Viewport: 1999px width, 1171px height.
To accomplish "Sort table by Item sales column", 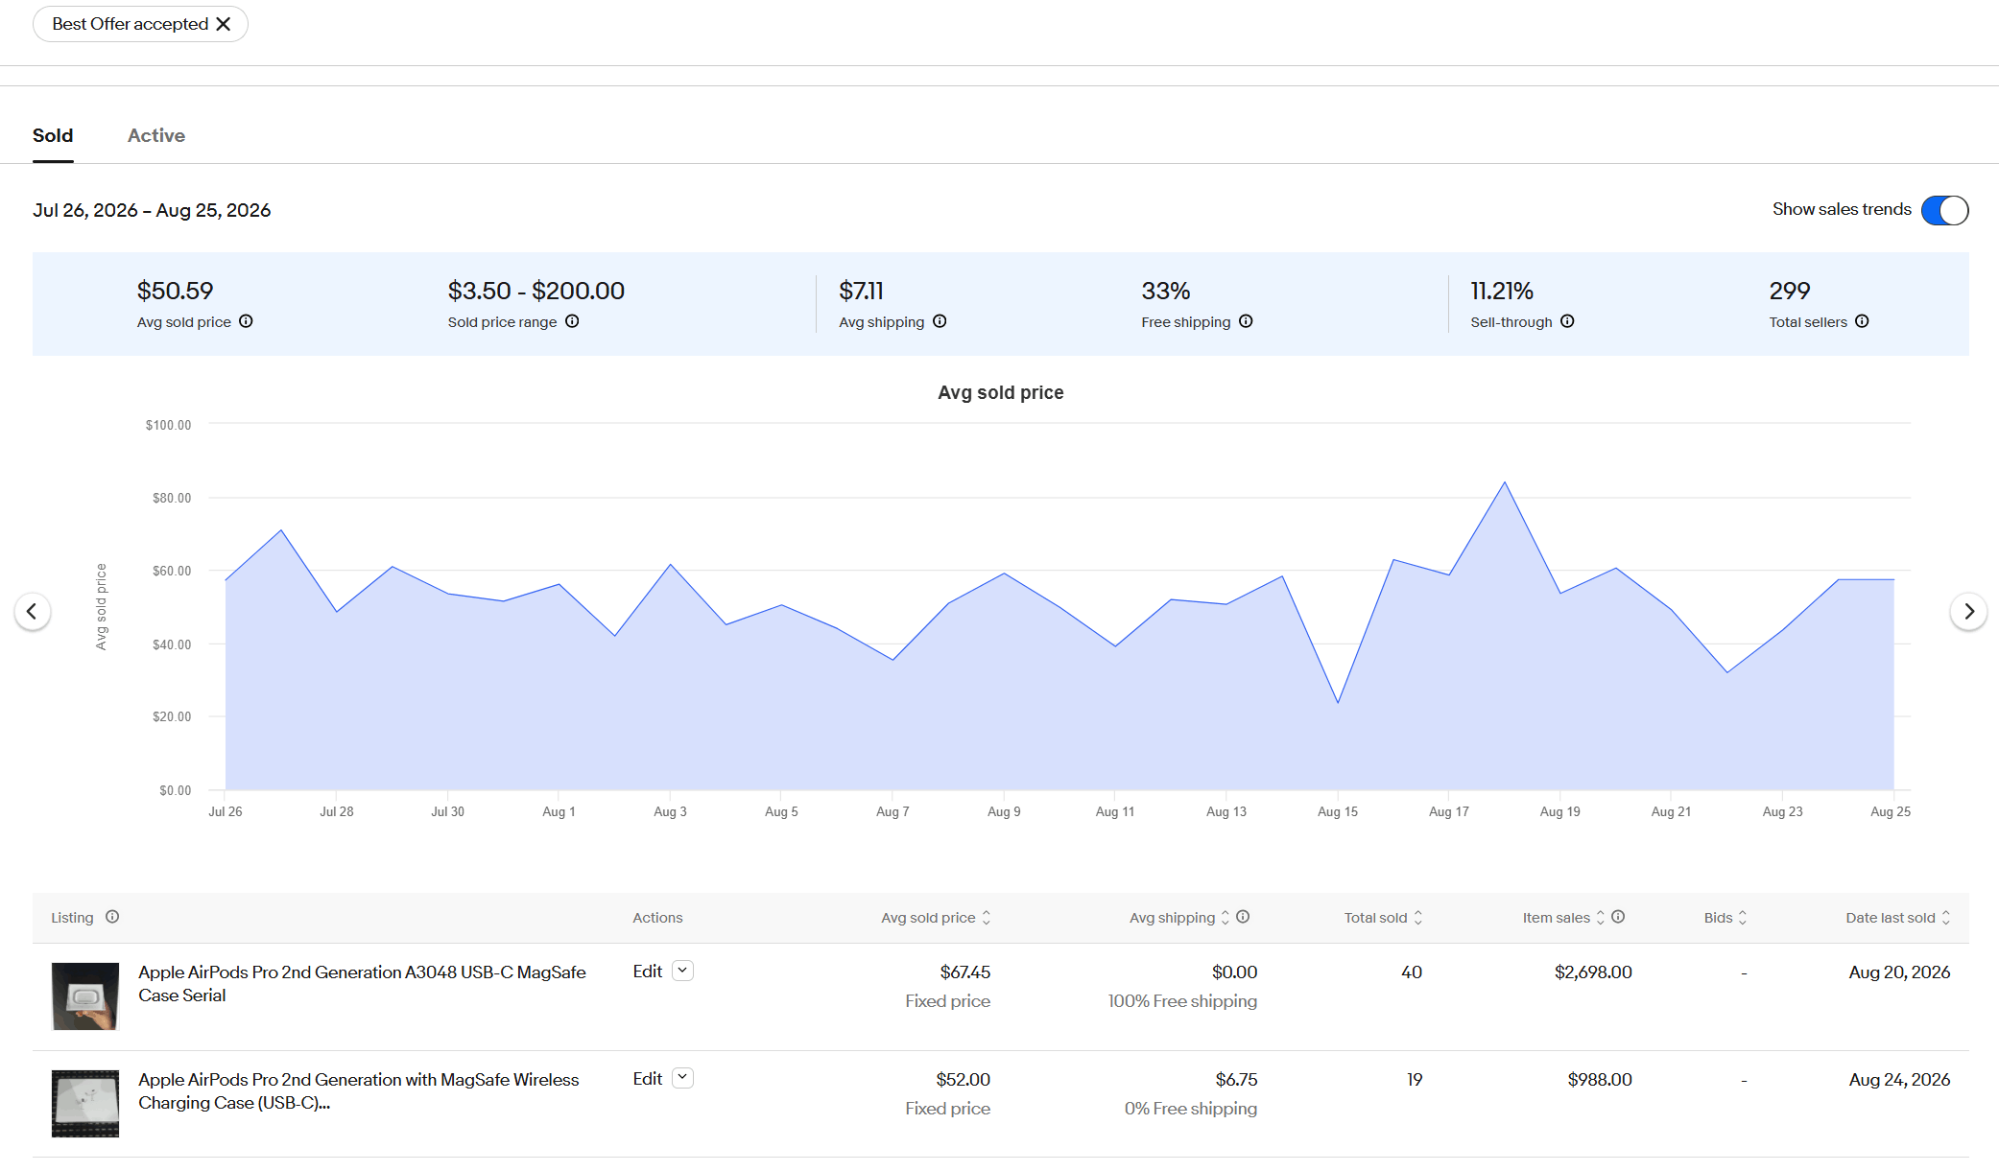I will [x=1563, y=918].
